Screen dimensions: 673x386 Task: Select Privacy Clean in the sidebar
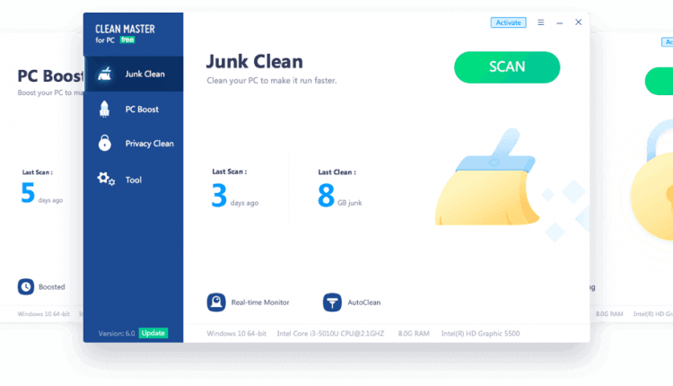tap(134, 144)
